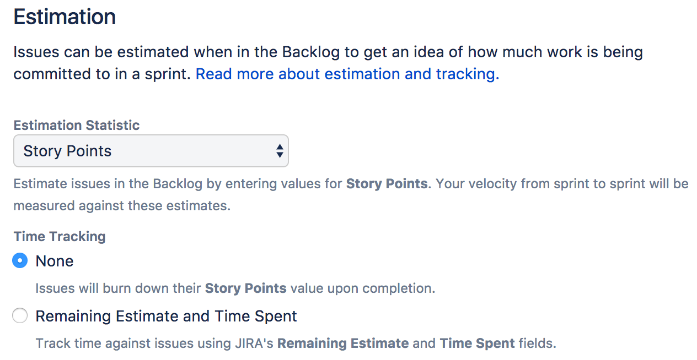Click the 'None' radio option label
This screenshot has width=697, height=360.
pyautogui.click(x=55, y=261)
